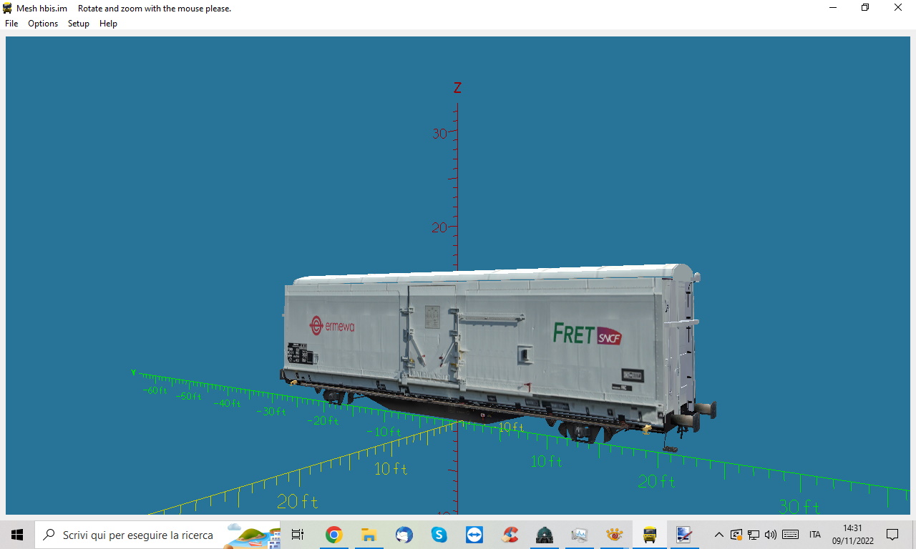
Task: Open the volume speaker tray icon
Action: (x=770, y=535)
